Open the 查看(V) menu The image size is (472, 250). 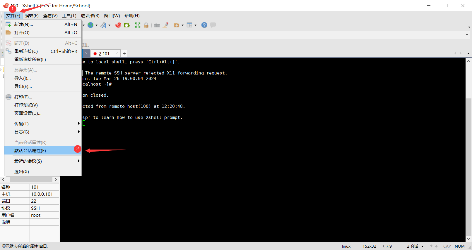coord(50,16)
